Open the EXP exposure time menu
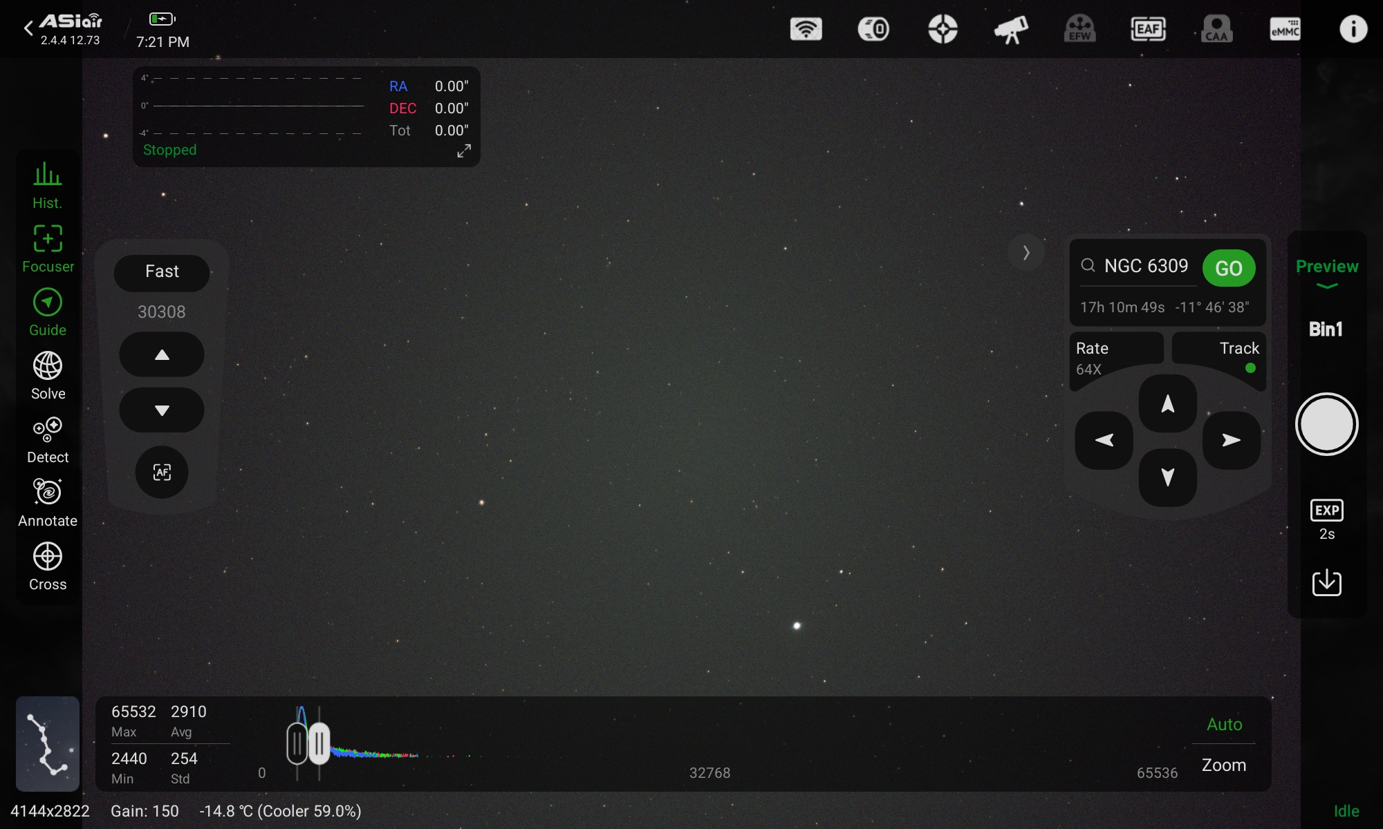The image size is (1383, 829). coord(1326,519)
